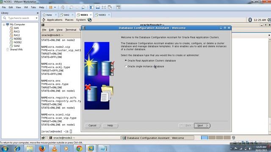
Task: Switch to the second workspace
Action: 212,138
